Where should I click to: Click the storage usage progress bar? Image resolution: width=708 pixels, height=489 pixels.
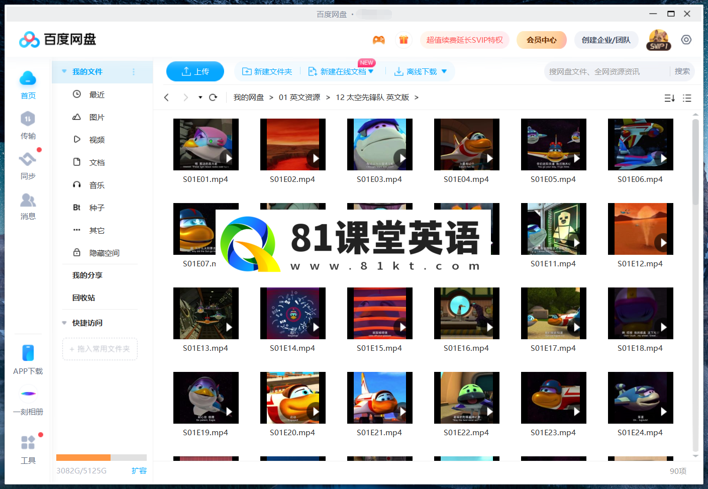coord(102,457)
